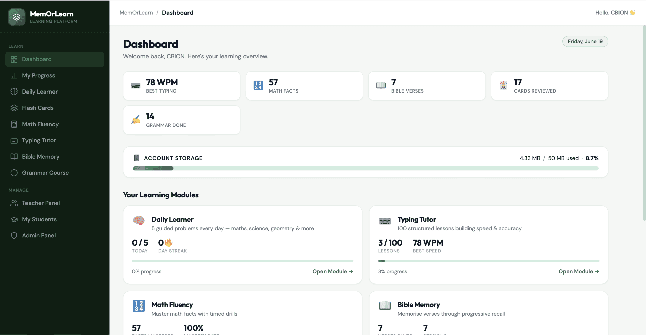Click the Flash Cards stack icon

(14, 108)
